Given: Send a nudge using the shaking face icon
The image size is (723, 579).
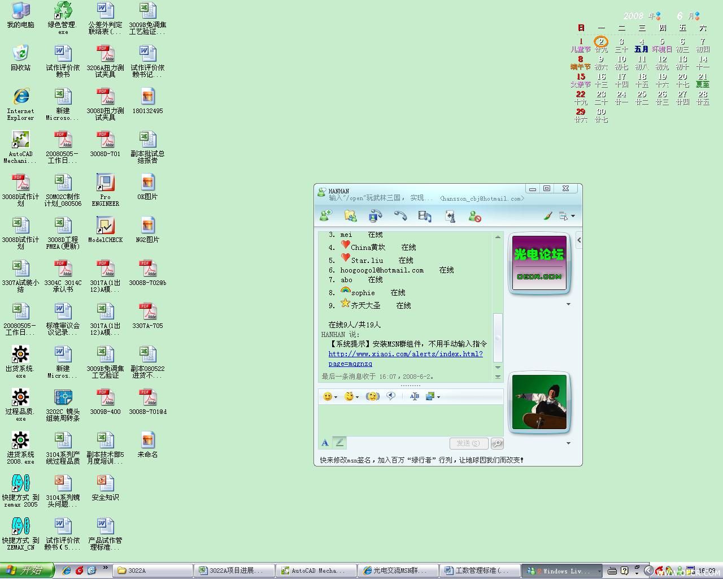Looking at the screenshot, I should point(372,396).
